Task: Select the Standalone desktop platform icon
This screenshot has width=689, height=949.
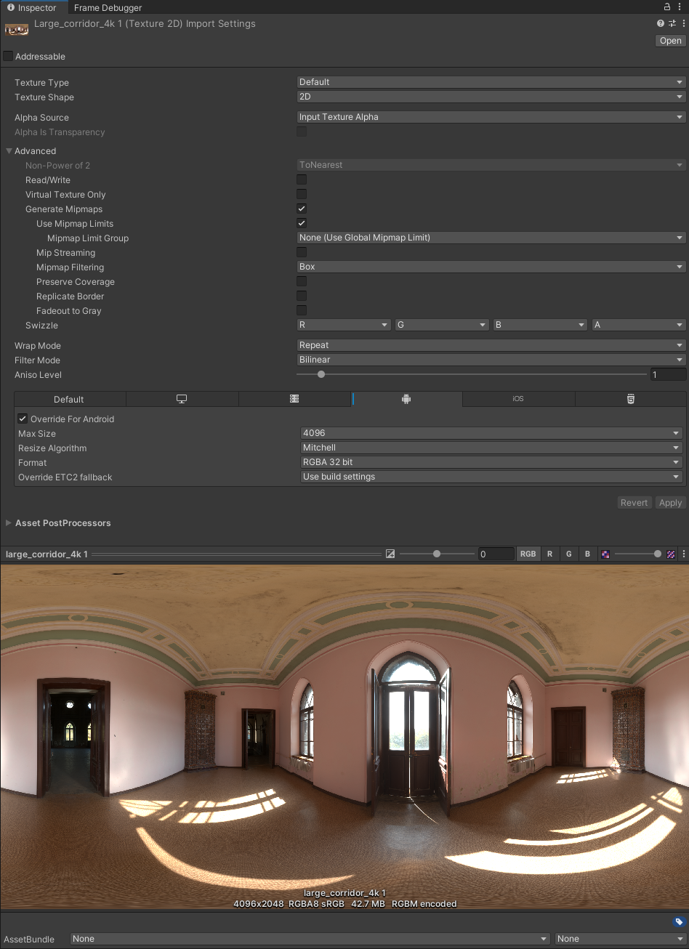Action: click(182, 399)
